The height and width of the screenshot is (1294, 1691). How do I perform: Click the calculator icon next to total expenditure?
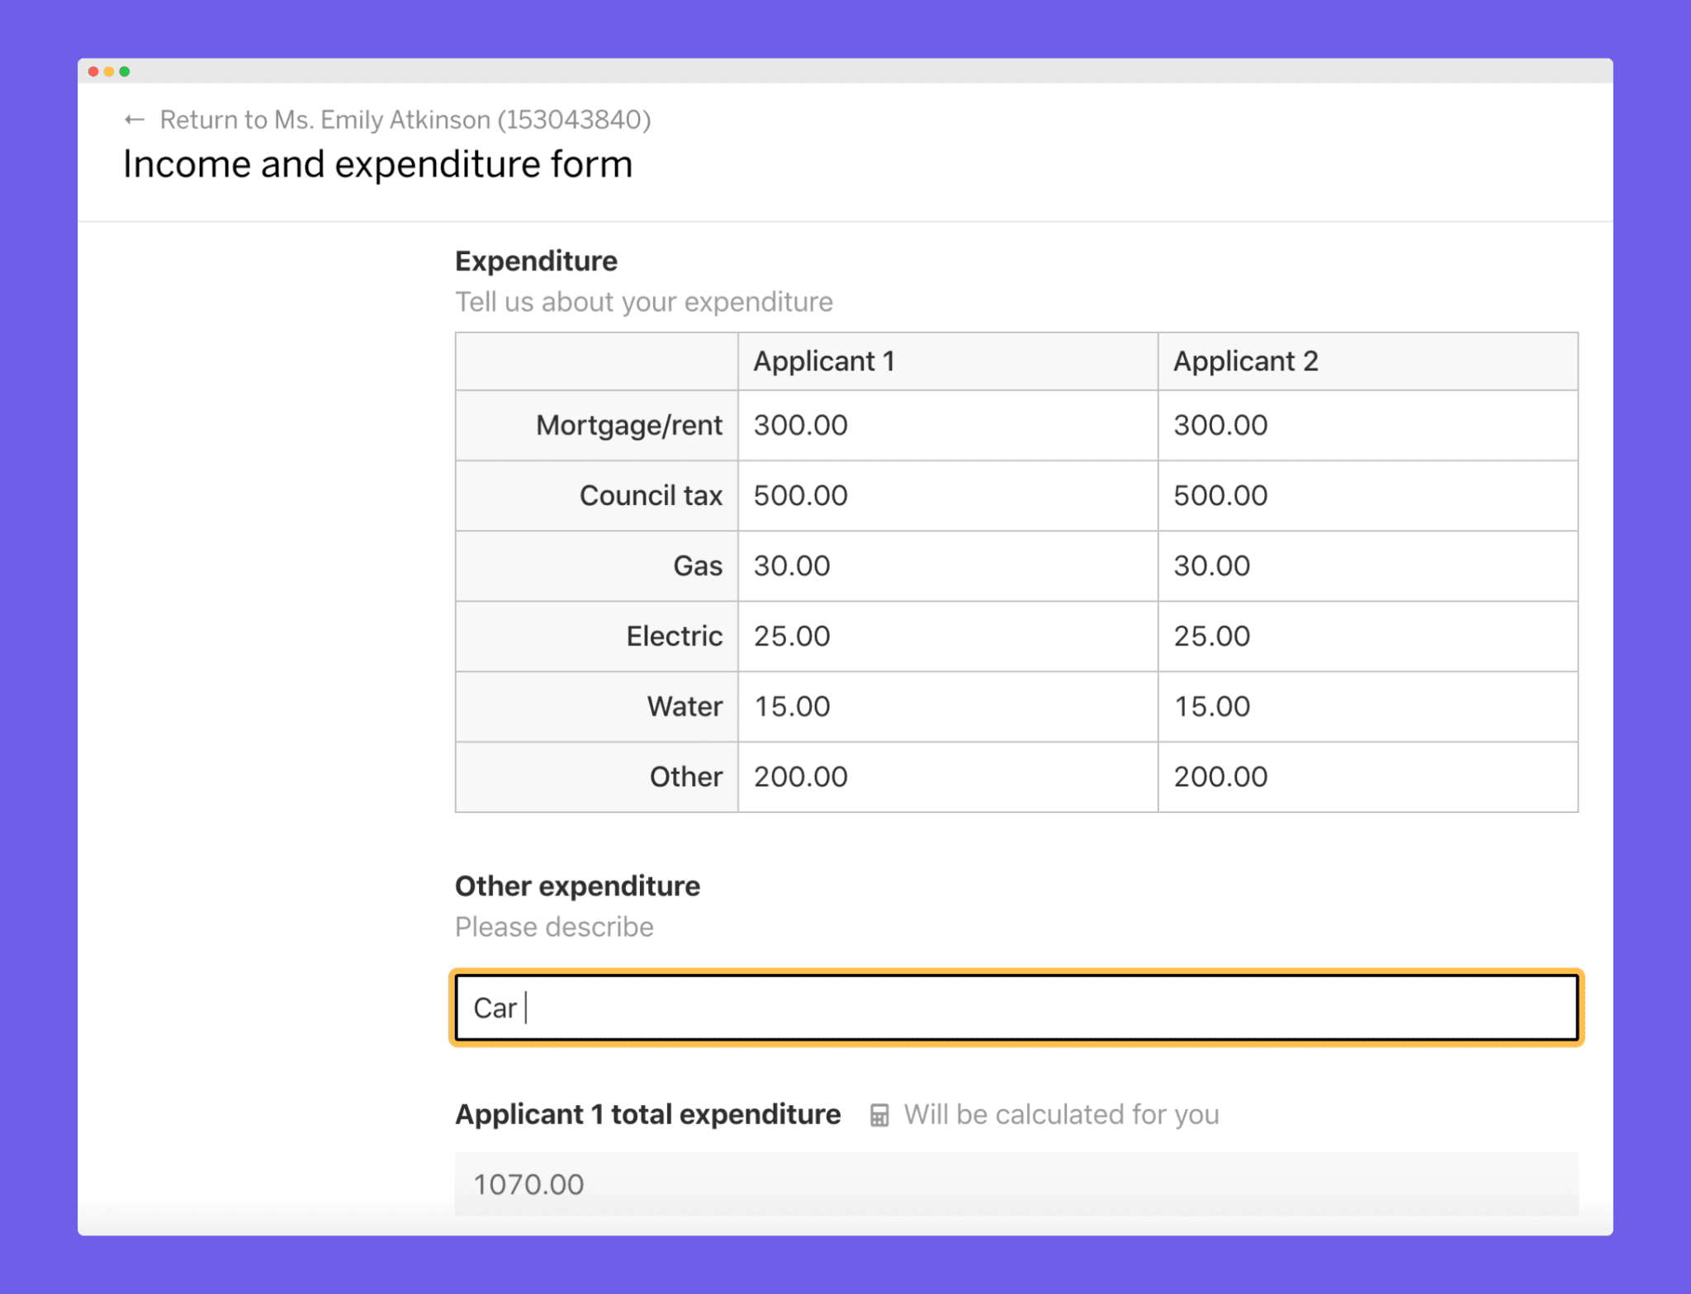[879, 1114]
